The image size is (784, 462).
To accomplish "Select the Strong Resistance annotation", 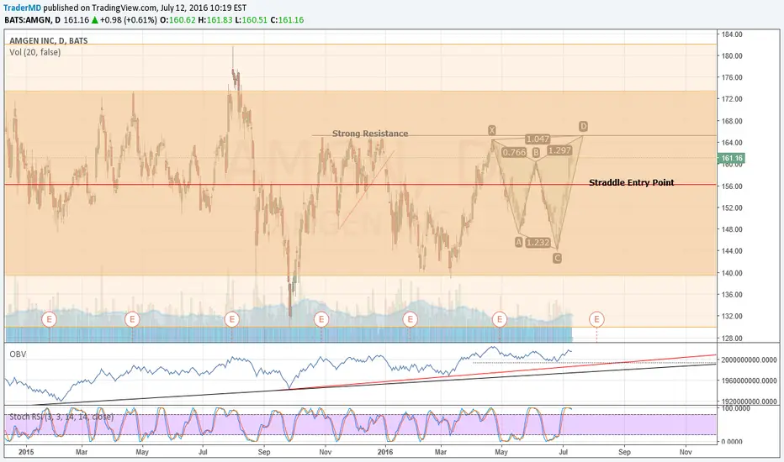I will click(370, 134).
